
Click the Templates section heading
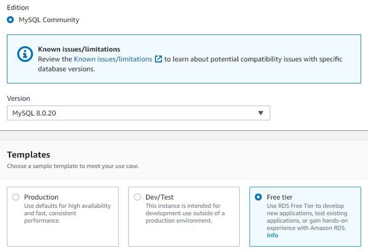point(28,155)
